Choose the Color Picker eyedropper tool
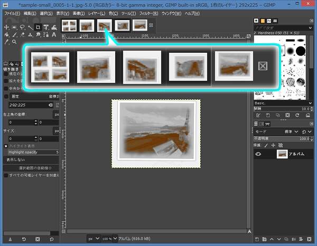 [5, 42]
